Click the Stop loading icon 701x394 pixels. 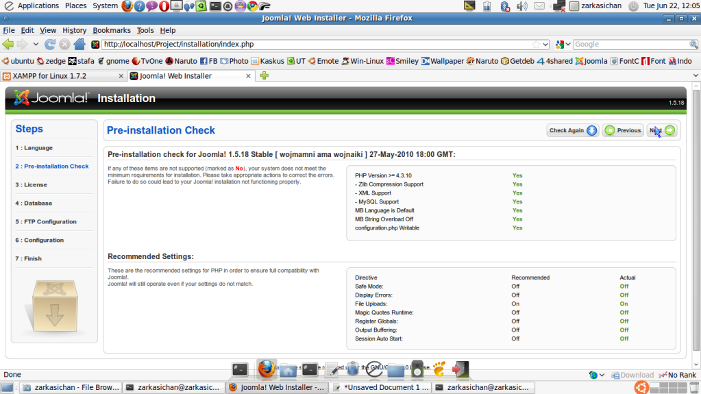coord(64,45)
